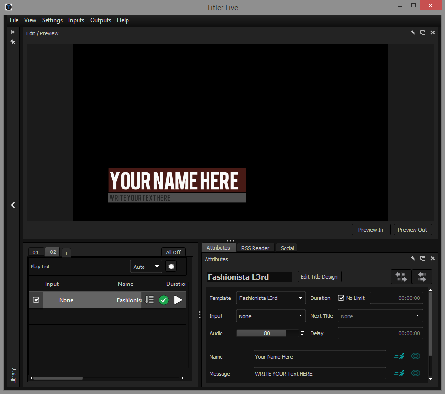Open the Template dropdown showing Fashionista L3rd
Viewport: 445px width, 394px height.
271,298
